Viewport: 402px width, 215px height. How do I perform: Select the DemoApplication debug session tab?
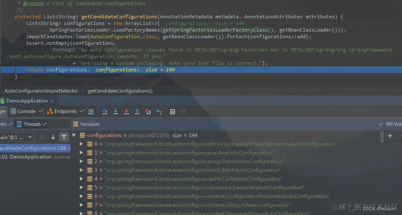pos(27,101)
